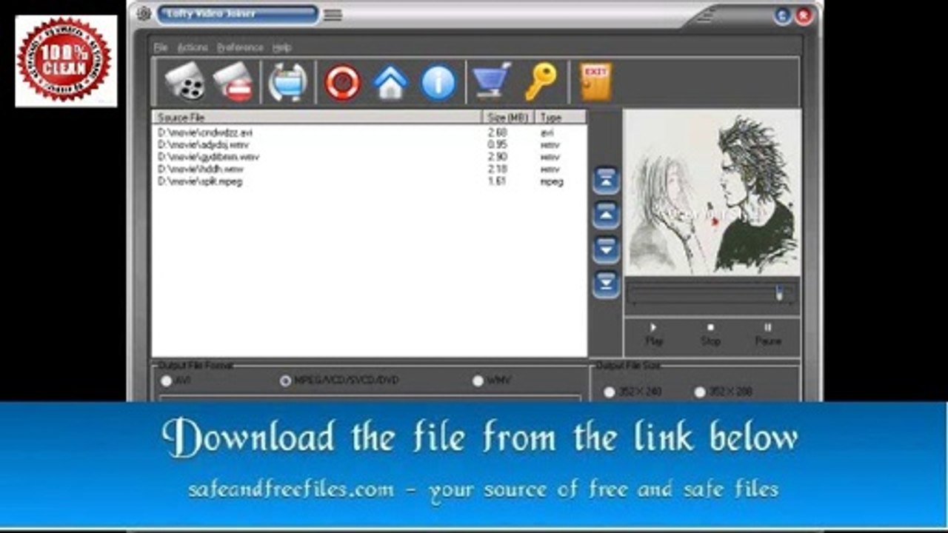Move selected file up one position

pos(606,215)
